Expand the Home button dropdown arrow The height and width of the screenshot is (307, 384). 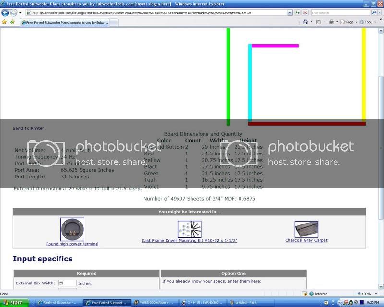tap(311, 22)
